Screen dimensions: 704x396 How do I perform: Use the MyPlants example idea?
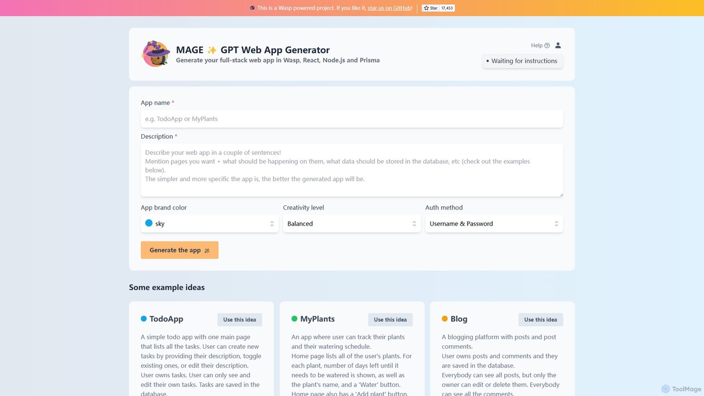(391, 320)
